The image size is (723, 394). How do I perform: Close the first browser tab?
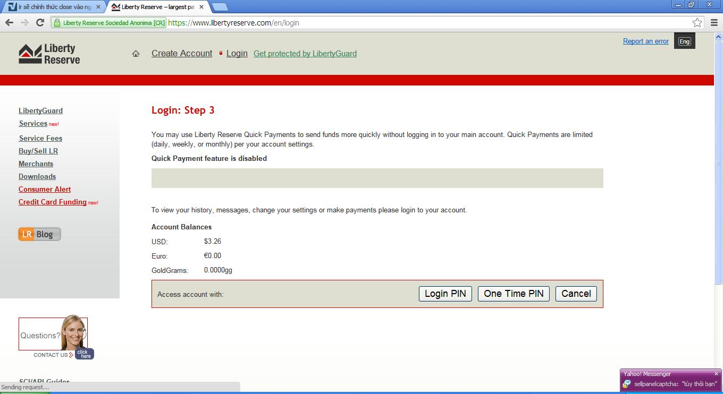coord(98,7)
